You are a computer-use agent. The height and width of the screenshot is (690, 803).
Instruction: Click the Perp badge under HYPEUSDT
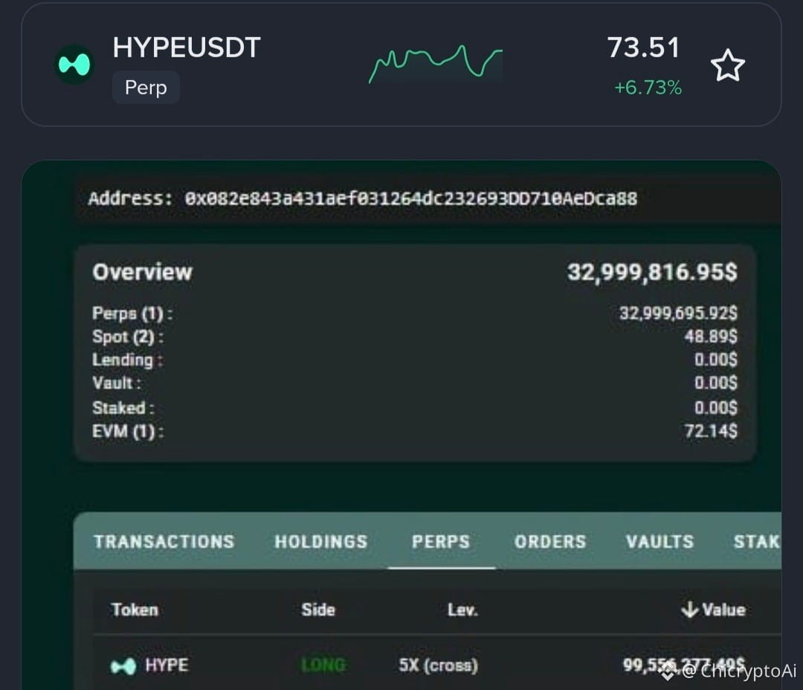(x=146, y=88)
